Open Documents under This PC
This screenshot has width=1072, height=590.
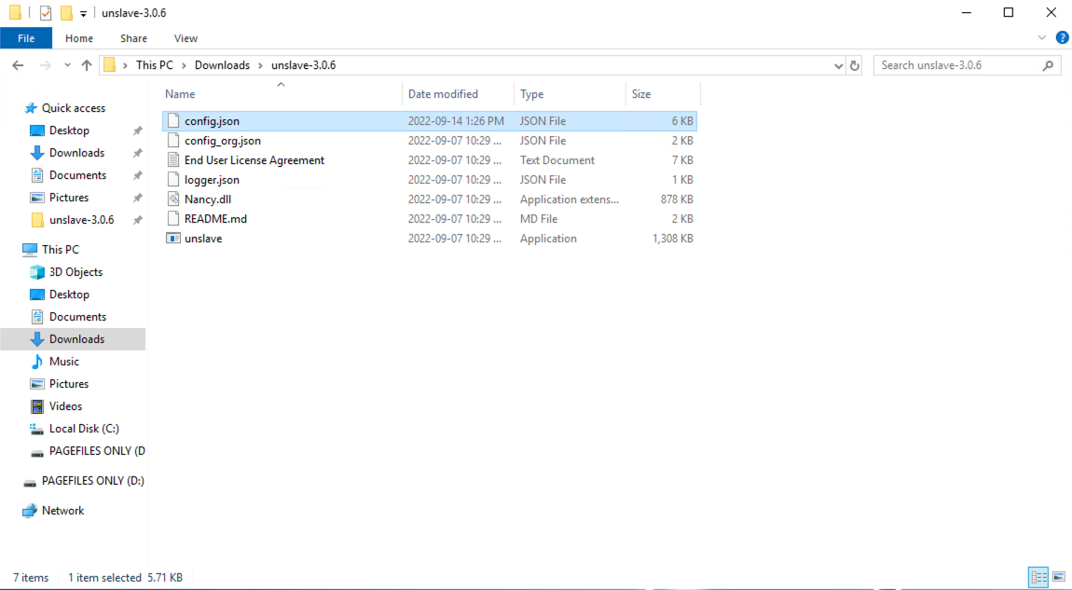click(x=77, y=317)
